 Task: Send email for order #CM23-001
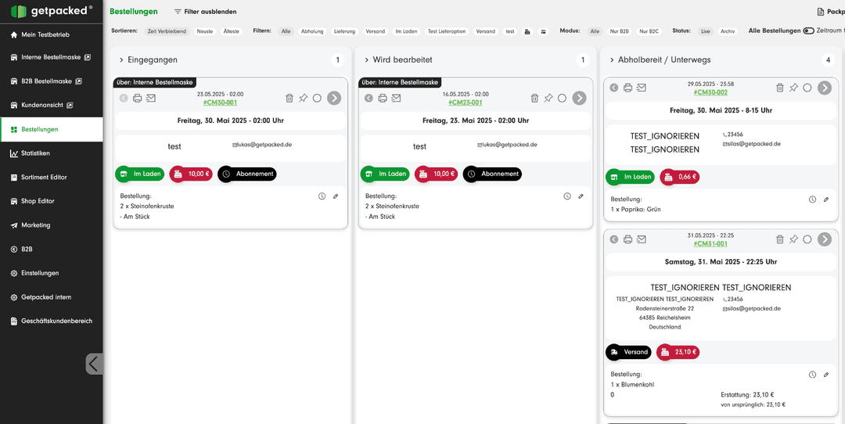point(396,98)
